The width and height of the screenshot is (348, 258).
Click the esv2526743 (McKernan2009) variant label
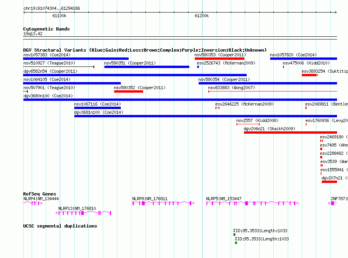226,63
